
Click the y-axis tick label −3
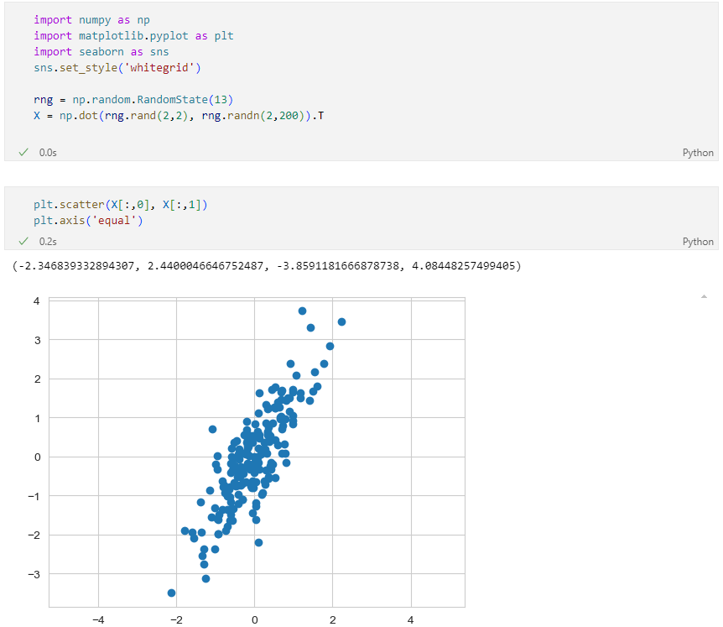point(34,574)
